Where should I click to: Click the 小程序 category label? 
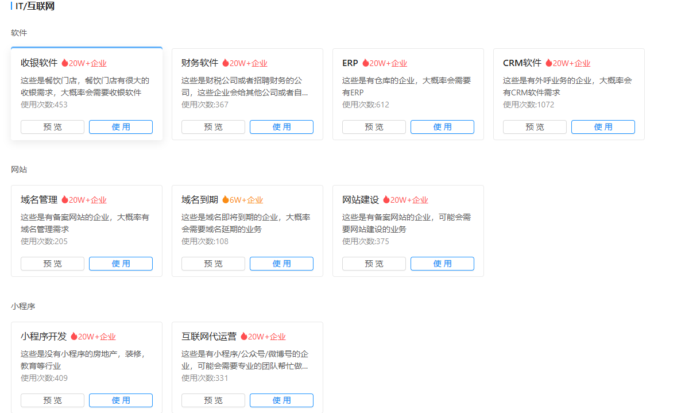pyautogui.click(x=23, y=306)
